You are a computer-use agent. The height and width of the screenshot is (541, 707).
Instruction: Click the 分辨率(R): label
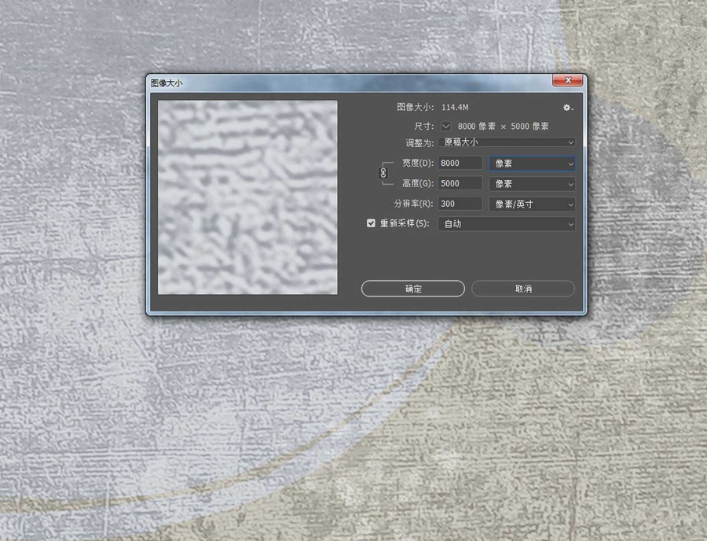413,204
